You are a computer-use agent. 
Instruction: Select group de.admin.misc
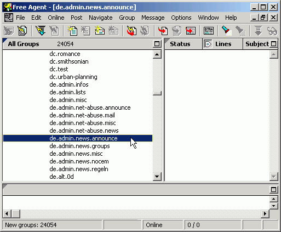68,100
